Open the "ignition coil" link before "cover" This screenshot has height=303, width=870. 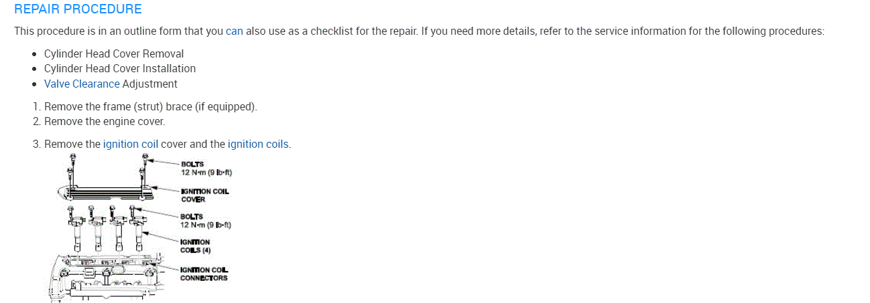131,144
